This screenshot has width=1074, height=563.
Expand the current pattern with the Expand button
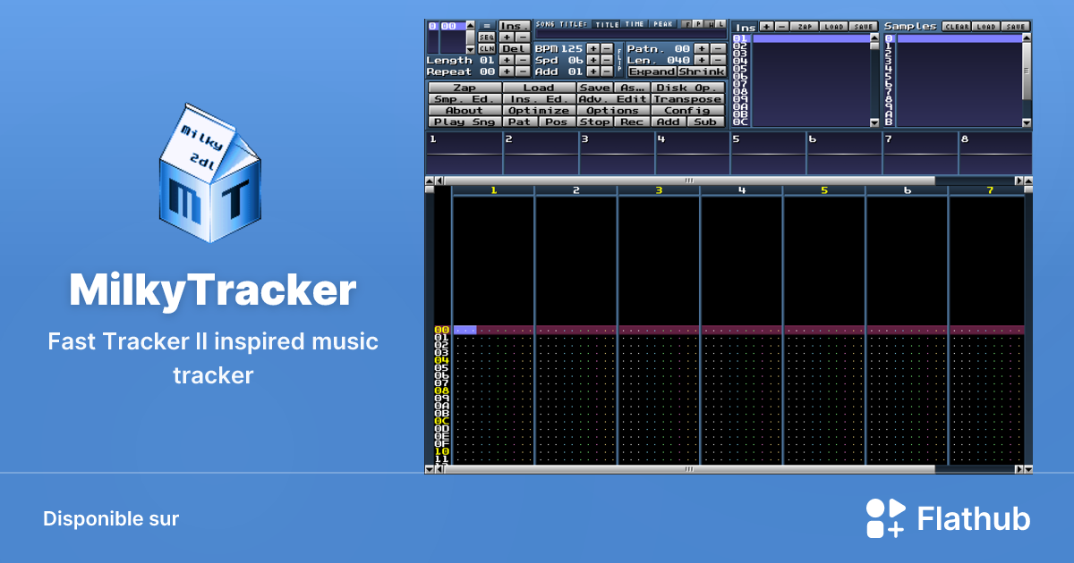tap(652, 71)
